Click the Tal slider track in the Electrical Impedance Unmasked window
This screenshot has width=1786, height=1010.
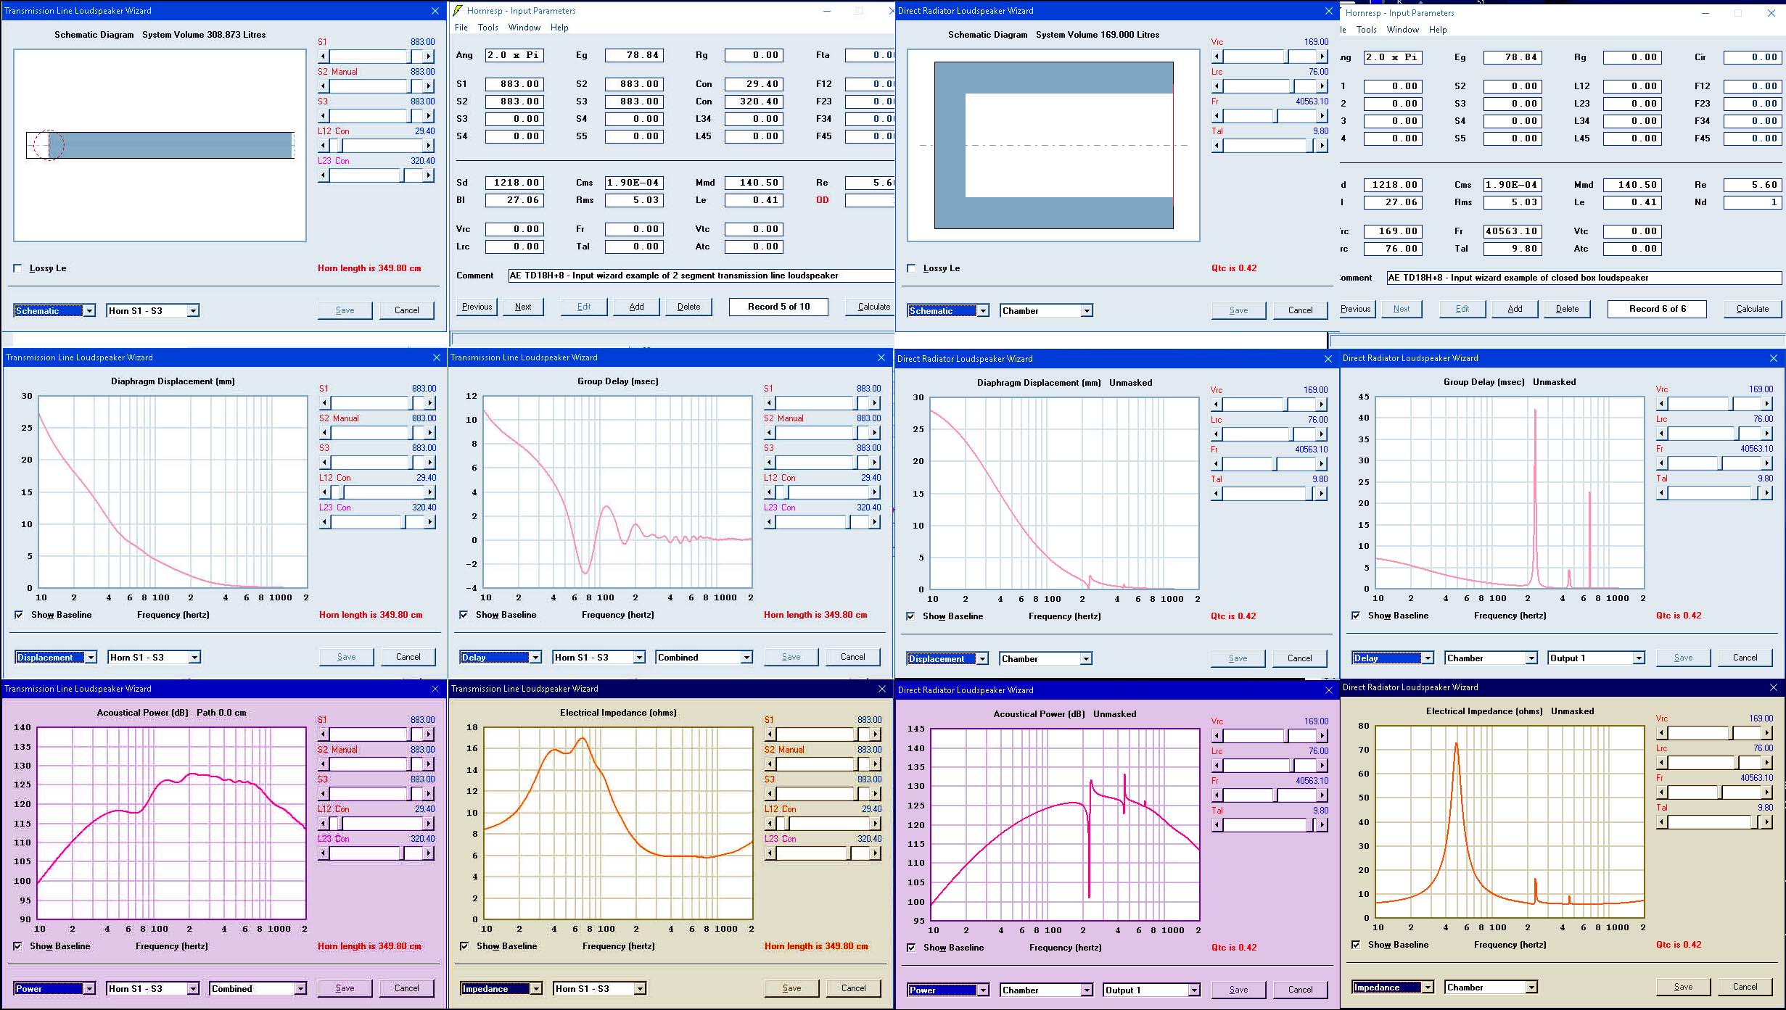pos(1714,821)
